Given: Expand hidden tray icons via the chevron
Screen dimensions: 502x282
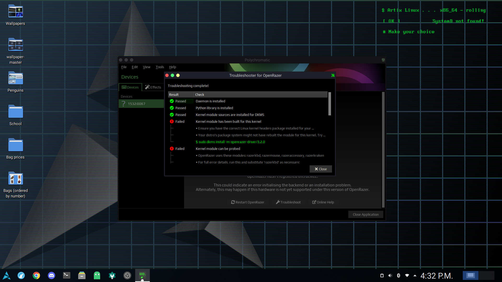Looking at the screenshot, I should 415,275.
